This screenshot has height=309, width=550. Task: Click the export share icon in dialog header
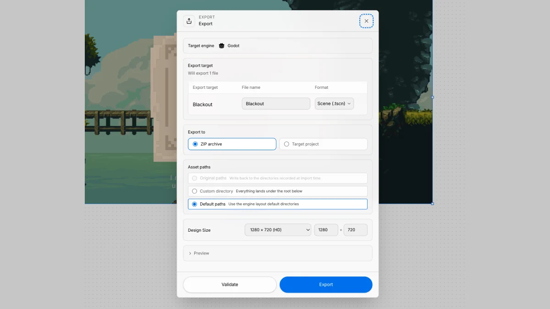[x=189, y=21]
